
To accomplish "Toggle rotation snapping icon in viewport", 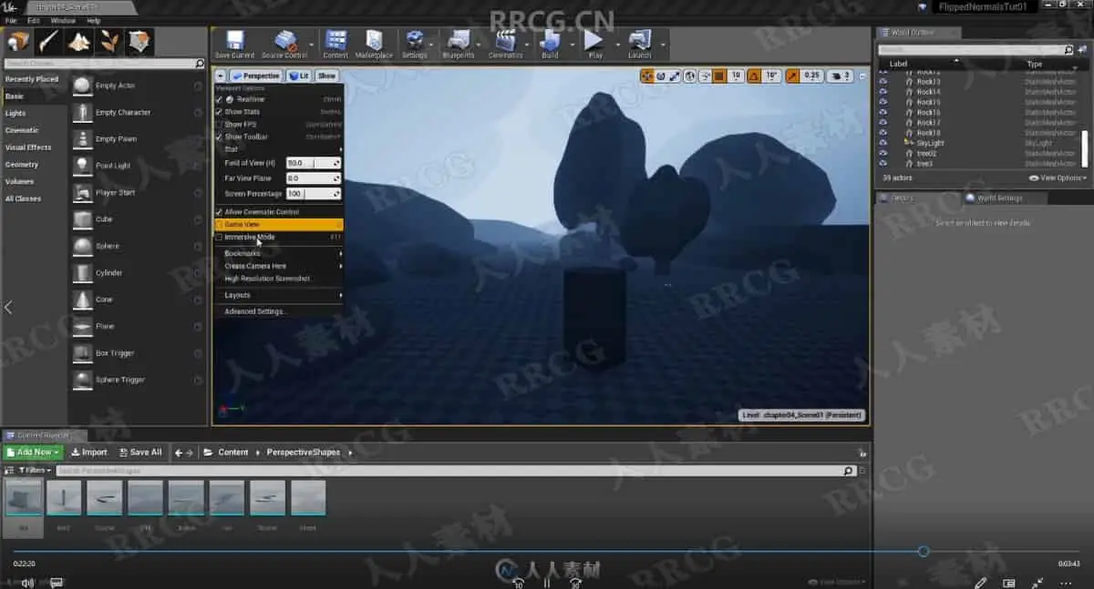I will click(753, 76).
